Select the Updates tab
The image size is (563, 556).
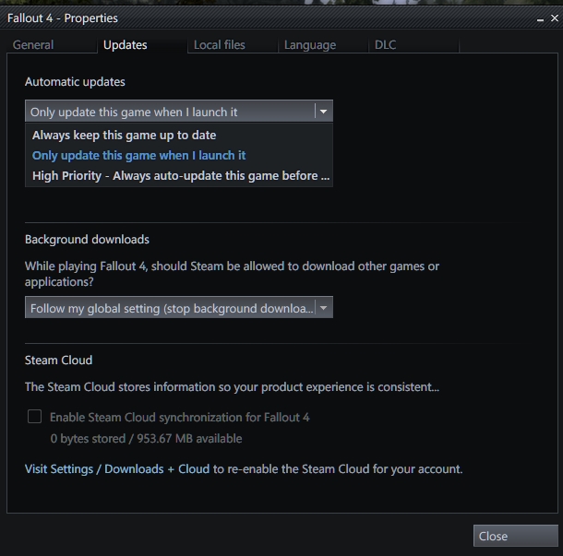[125, 45]
